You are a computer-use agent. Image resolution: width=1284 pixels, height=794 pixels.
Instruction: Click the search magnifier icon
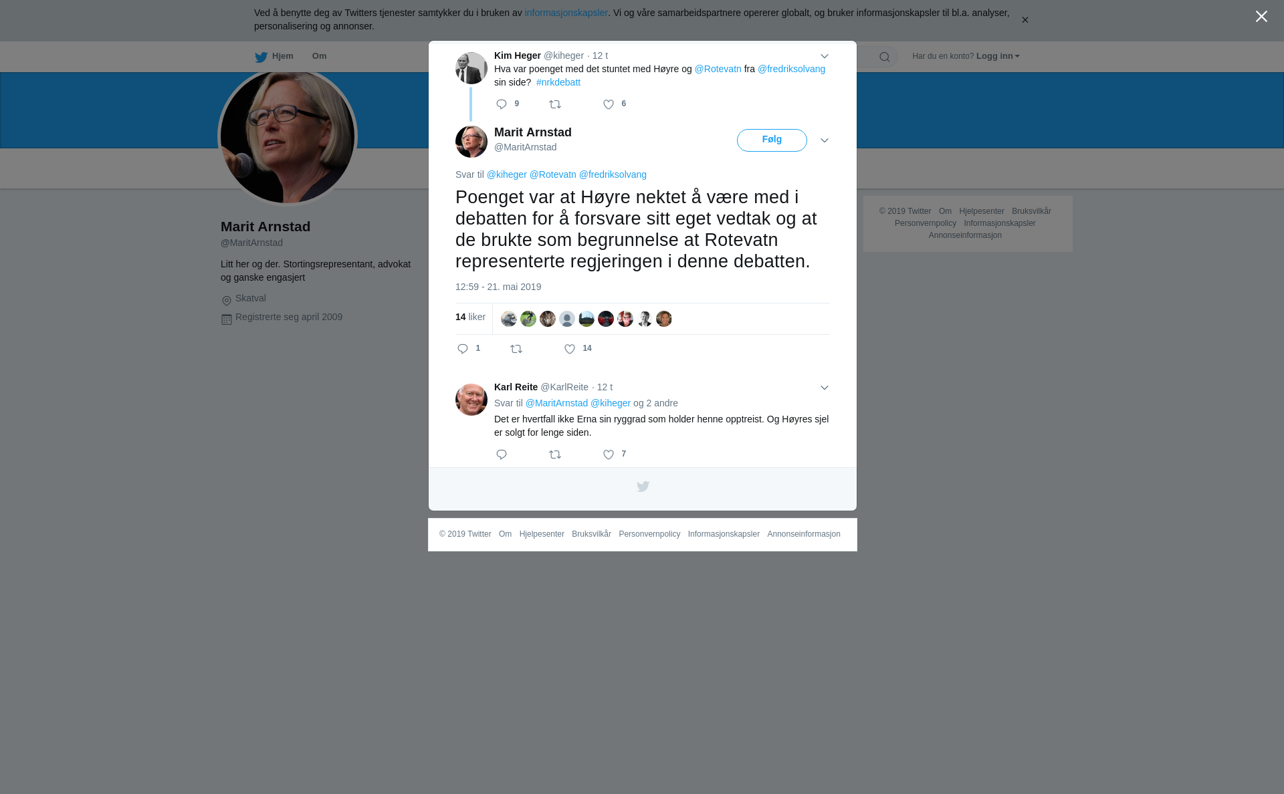point(885,57)
